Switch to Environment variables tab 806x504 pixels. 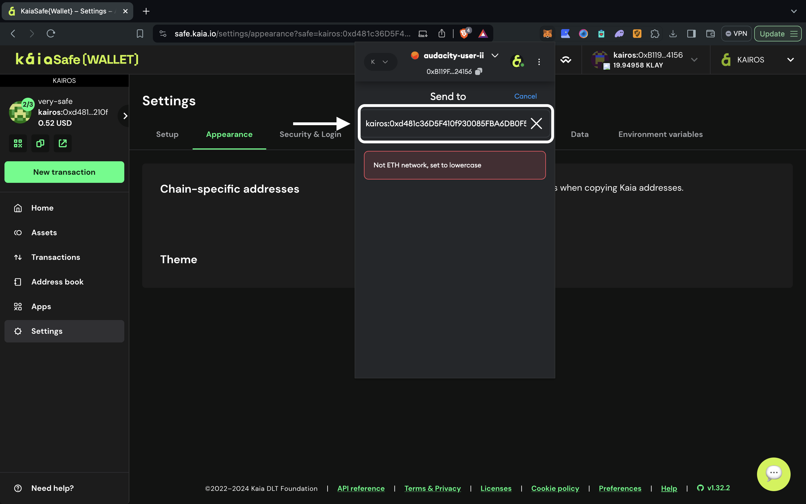point(660,134)
